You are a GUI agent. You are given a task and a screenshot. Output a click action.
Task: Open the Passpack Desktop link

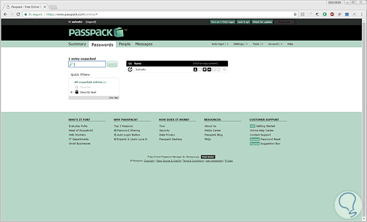click(x=170, y=139)
